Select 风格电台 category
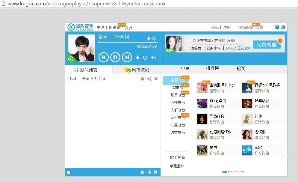 pos(178,118)
